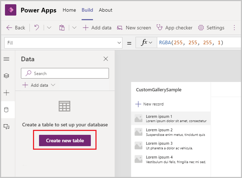Viewport: 242px width, 178px height.
Task: Expand the paste options dropdown chevron
Action: [74, 28]
